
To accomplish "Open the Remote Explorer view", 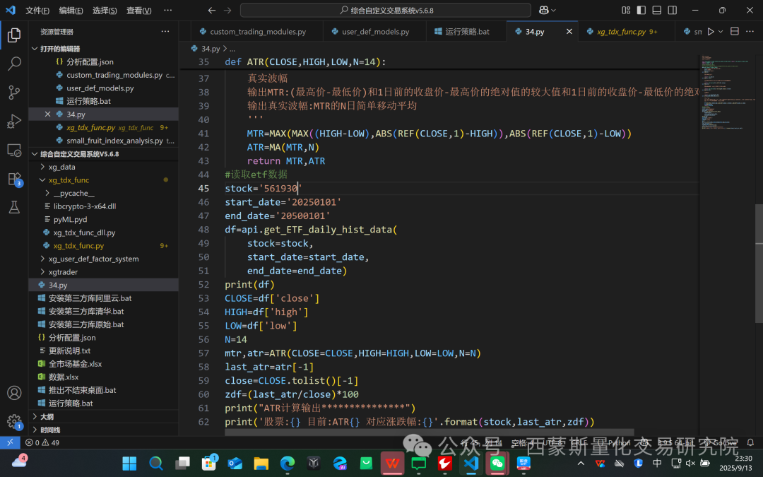I will (14, 150).
